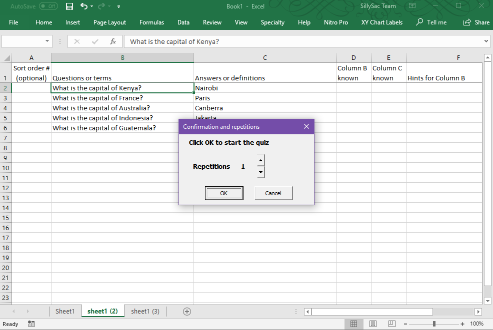Open the File menu
The width and height of the screenshot is (493, 330).
pyautogui.click(x=13, y=22)
